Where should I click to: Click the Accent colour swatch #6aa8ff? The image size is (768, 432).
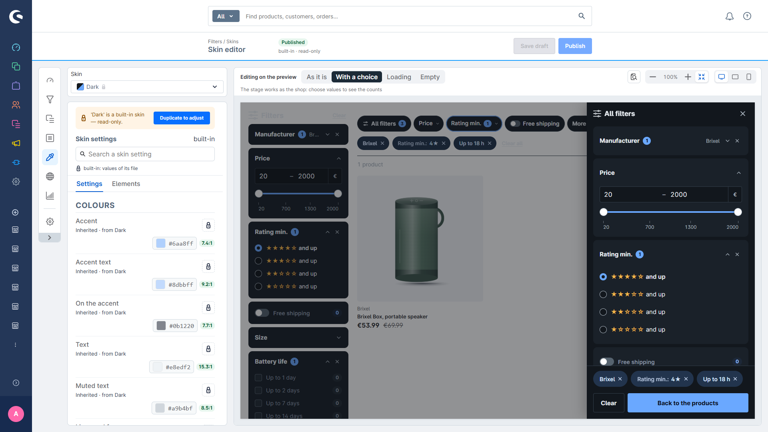(x=161, y=243)
